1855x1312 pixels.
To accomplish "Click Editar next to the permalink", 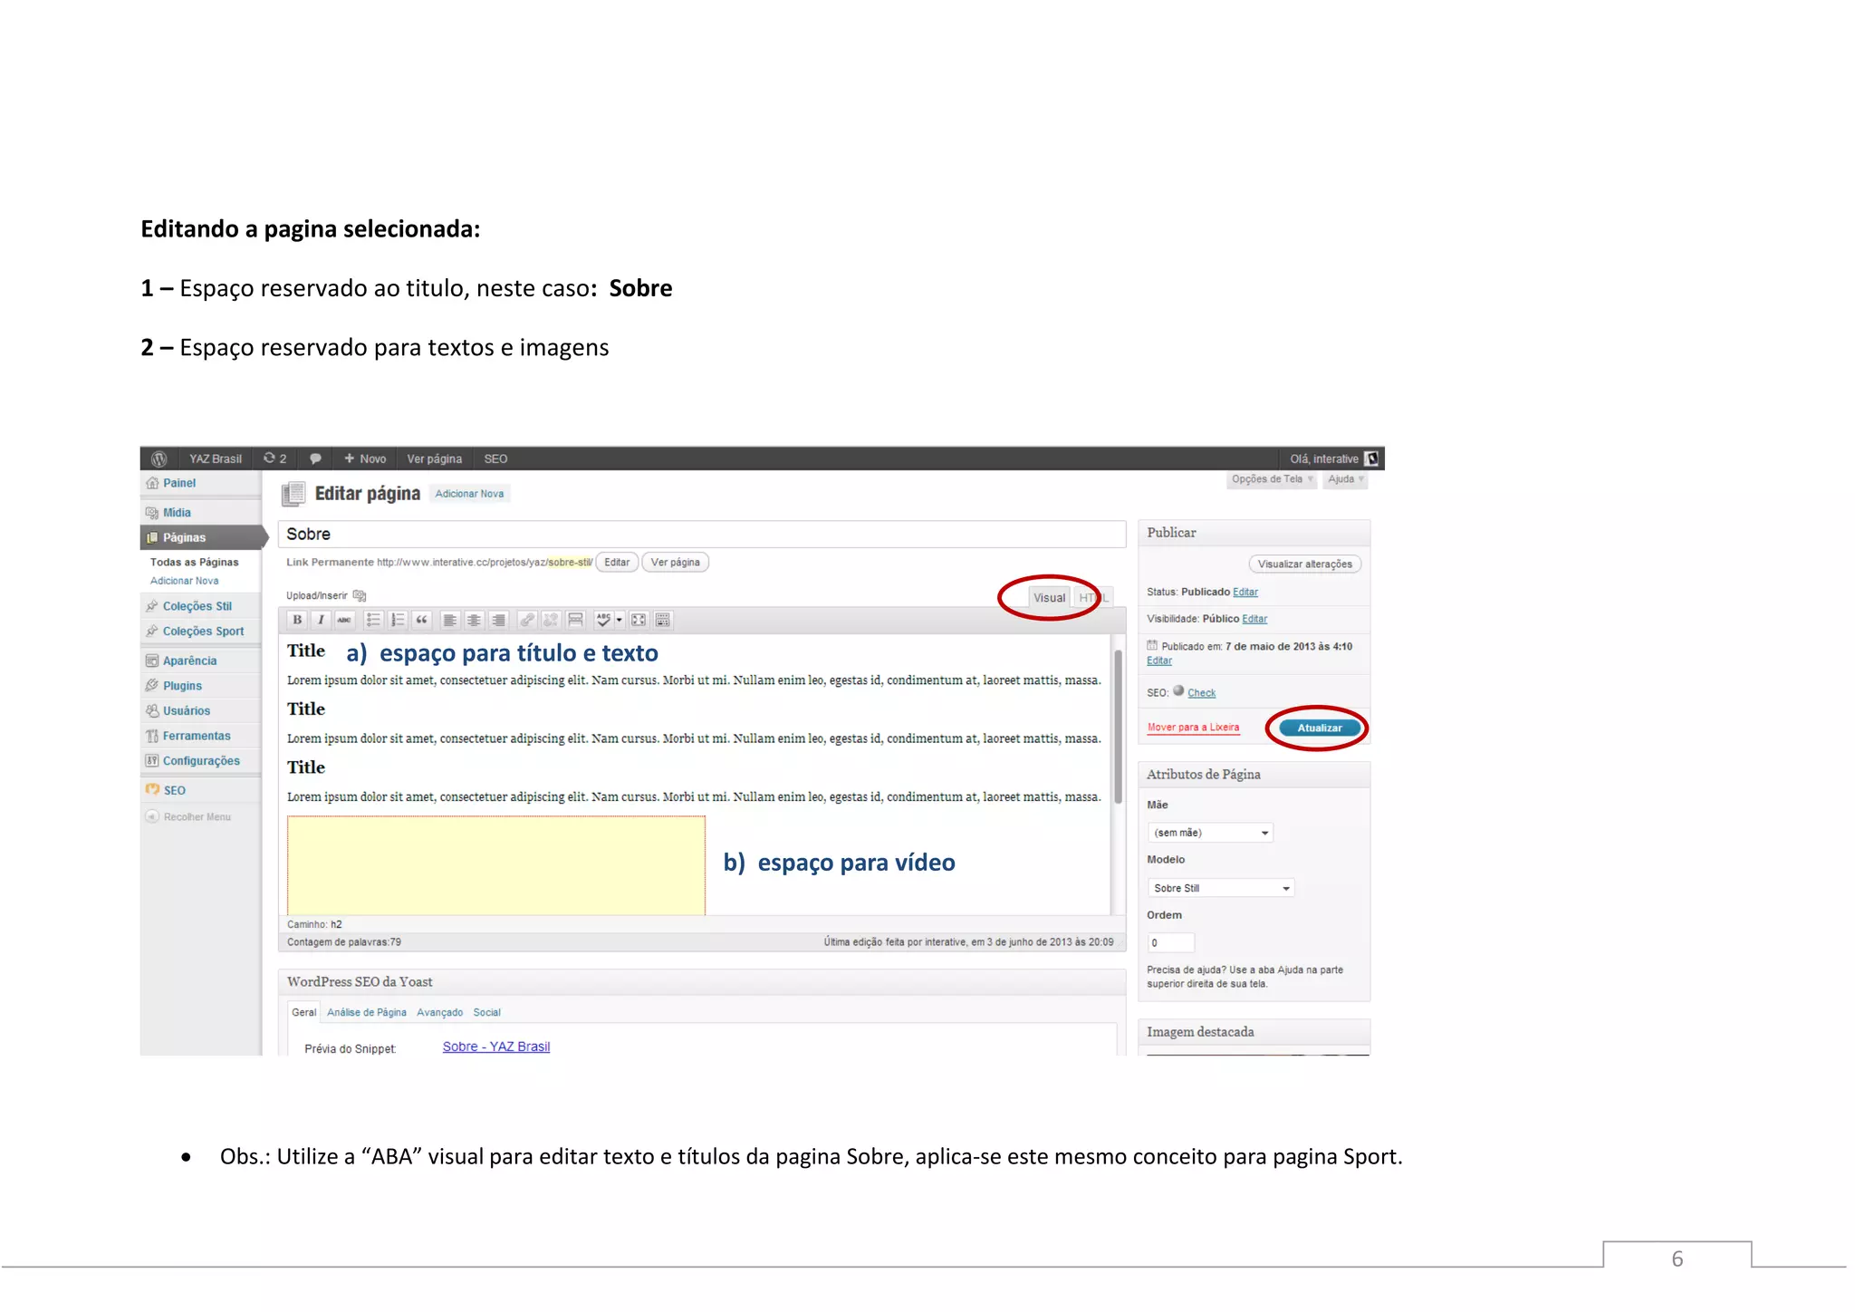I will [x=617, y=563].
